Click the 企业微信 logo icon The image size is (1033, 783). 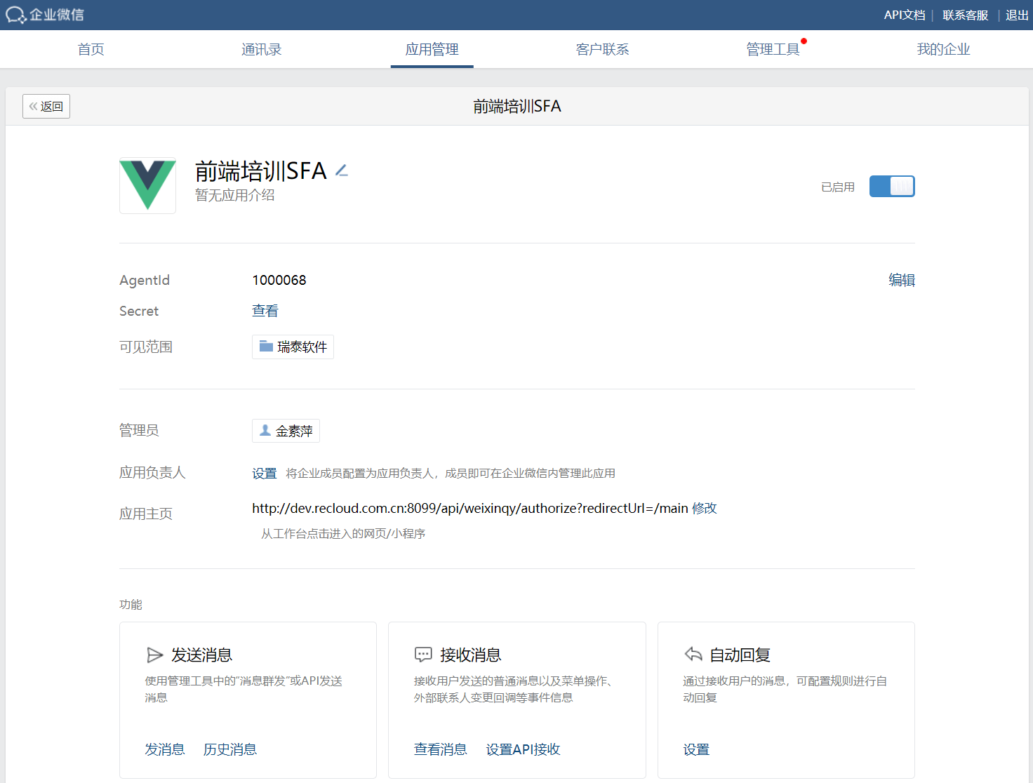[x=15, y=15]
